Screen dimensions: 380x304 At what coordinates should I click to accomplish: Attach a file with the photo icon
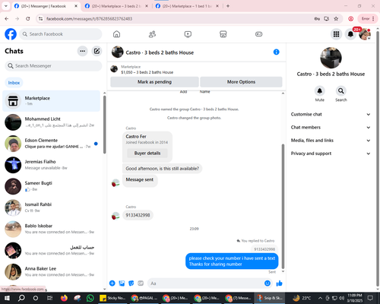click(122, 283)
